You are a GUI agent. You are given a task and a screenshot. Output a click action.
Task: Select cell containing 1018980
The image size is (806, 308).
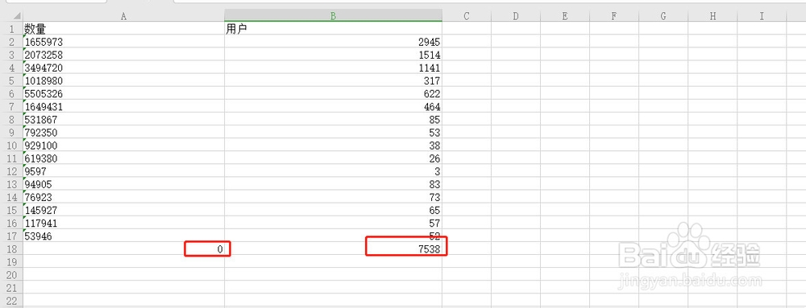(x=123, y=80)
